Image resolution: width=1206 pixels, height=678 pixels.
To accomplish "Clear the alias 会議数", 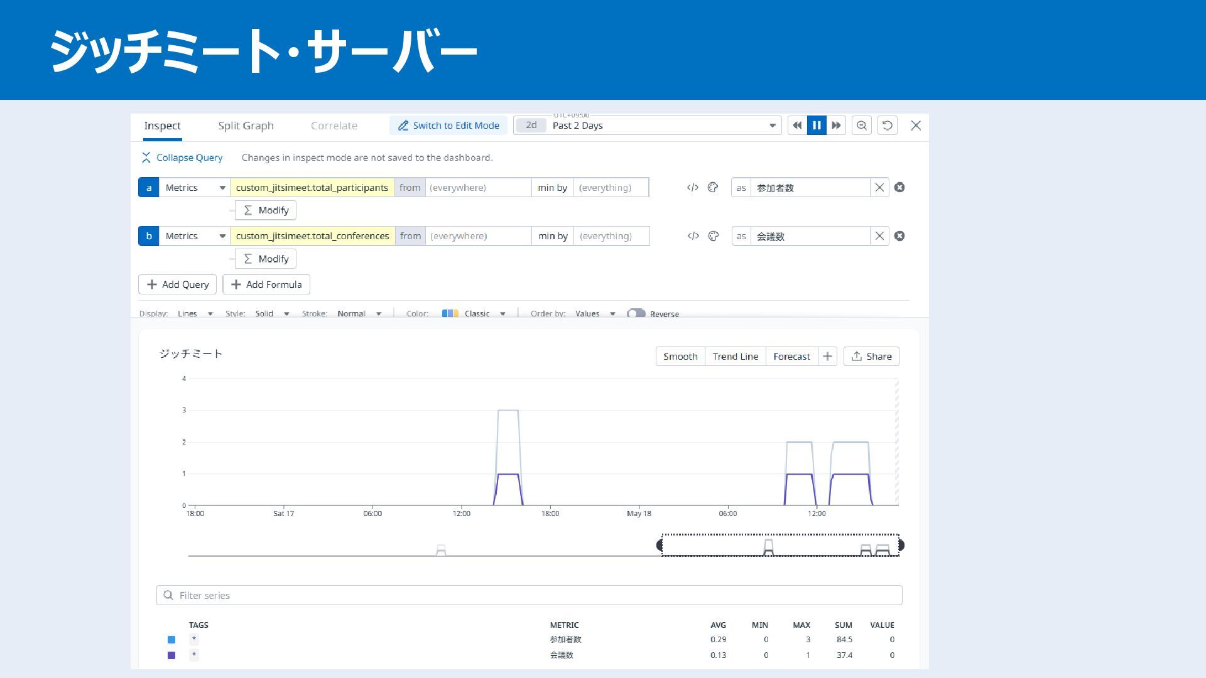I will coord(879,236).
